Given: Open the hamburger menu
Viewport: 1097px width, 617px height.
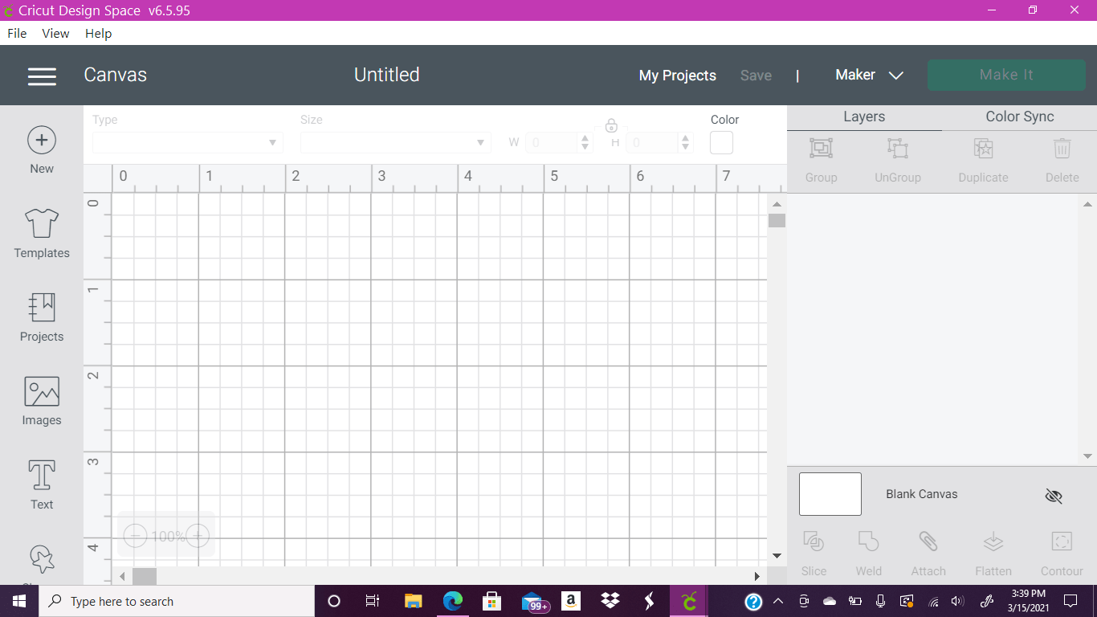Looking at the screenshot, I should (42, 76).
